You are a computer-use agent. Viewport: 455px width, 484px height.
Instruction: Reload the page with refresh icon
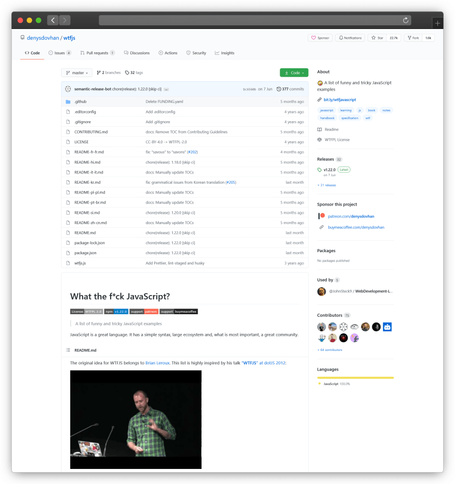tap(406, 20)
